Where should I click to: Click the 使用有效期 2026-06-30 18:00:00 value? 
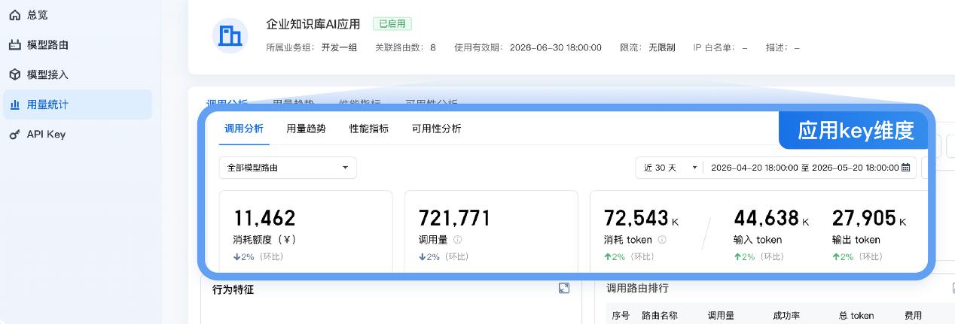point(556,47)
